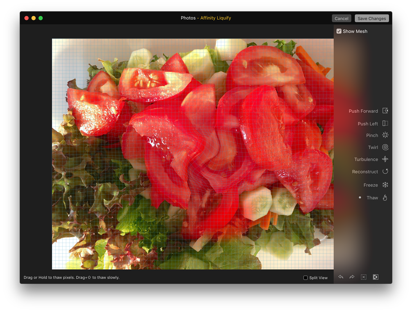
Task: Click the Split View label text
Action: [318, 278]
